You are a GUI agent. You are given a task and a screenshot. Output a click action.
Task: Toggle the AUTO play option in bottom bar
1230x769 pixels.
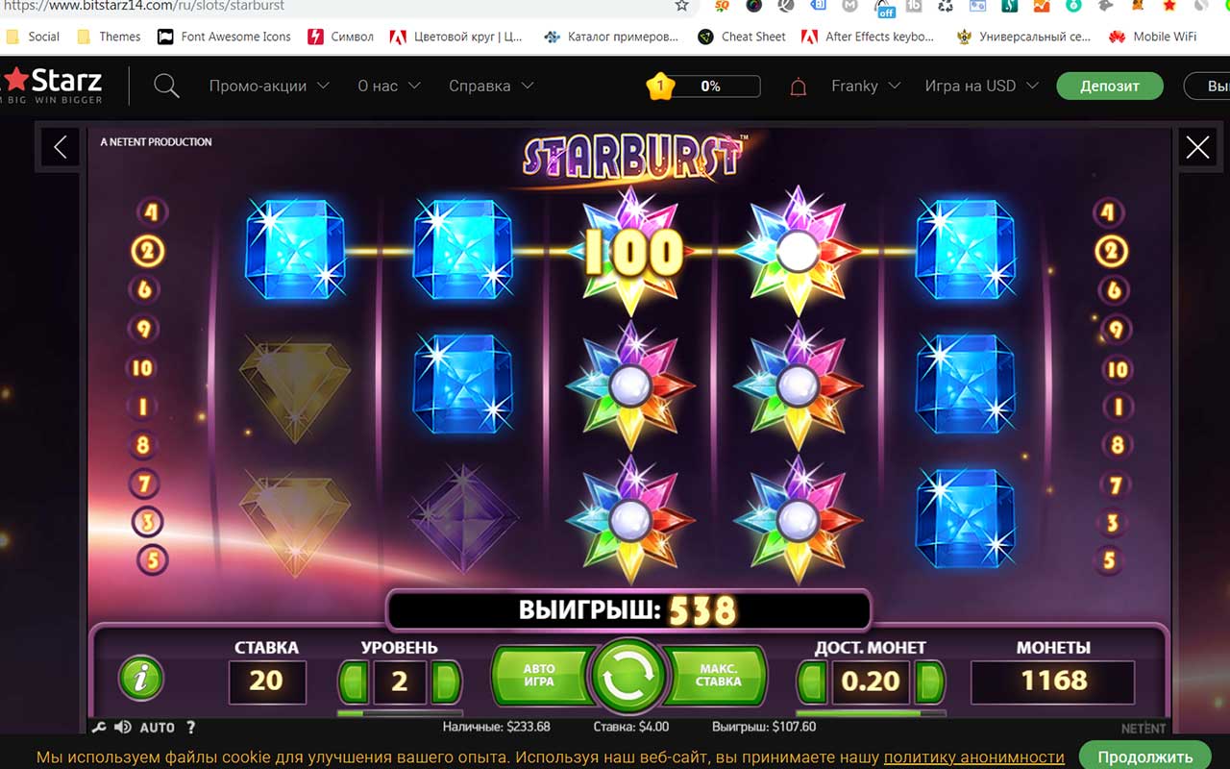158,728
